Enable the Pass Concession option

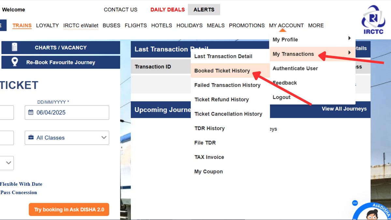[x=19, y=192]
